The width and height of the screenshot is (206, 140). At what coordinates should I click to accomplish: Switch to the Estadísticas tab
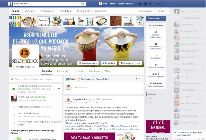66,11
